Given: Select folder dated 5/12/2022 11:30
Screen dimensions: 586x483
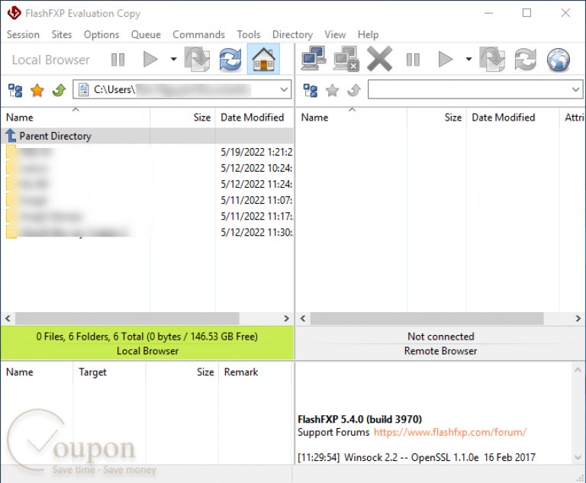Looking at the screenshot, I should pyautogui.click(x=147, y=233).
